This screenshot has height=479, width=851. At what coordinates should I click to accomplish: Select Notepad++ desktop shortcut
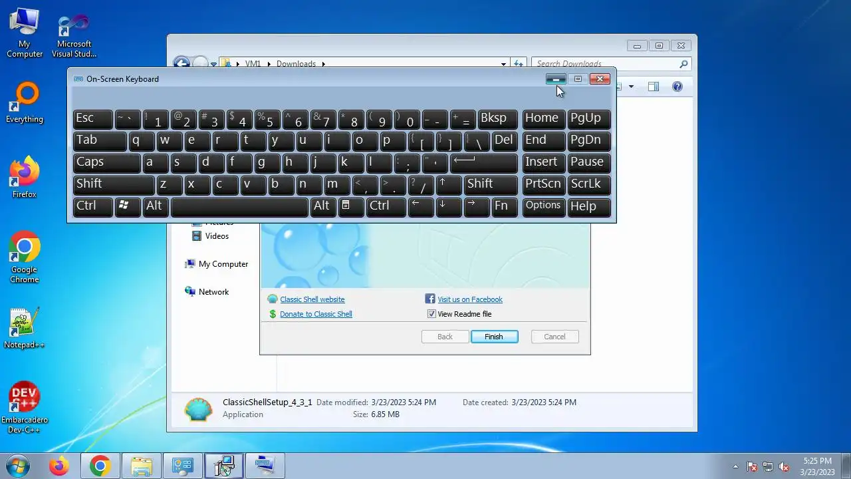[x=25, y=328]
